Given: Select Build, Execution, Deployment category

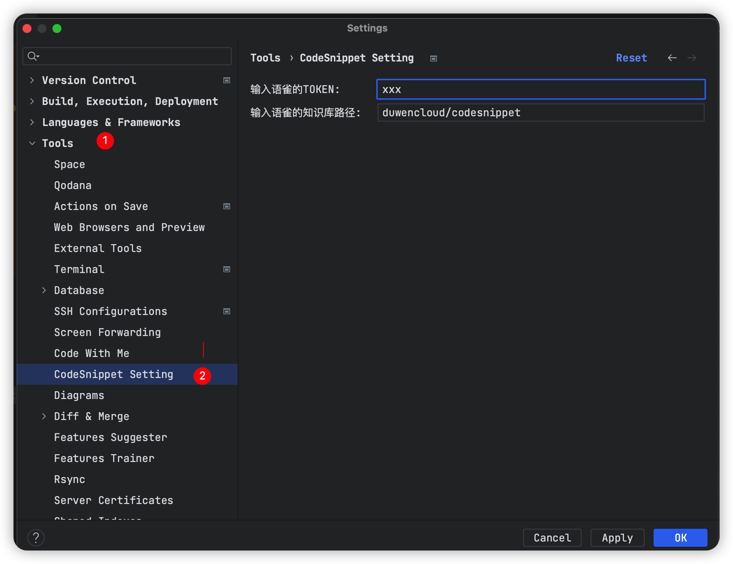Looking at the screenshot, I should point(130,101).
